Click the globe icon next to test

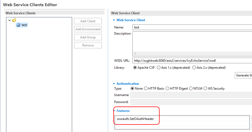[x=18, y=25]
